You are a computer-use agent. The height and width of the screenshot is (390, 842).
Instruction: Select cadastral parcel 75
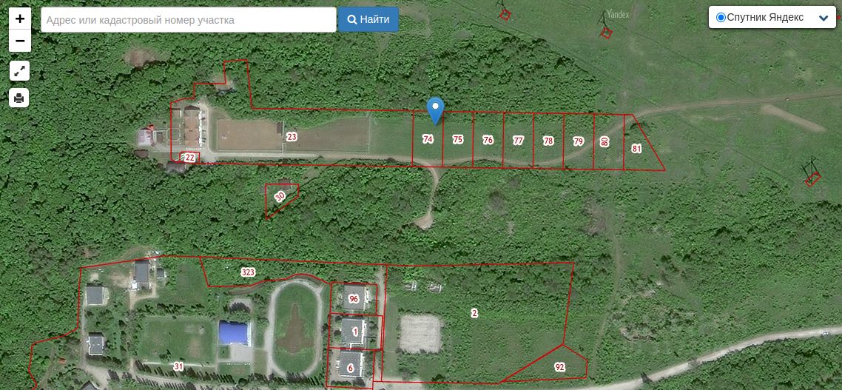(x=457, y=140)
